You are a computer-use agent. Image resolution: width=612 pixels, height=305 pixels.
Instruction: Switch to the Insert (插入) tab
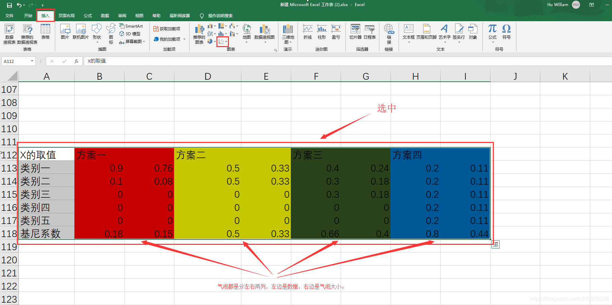(45, 16)
